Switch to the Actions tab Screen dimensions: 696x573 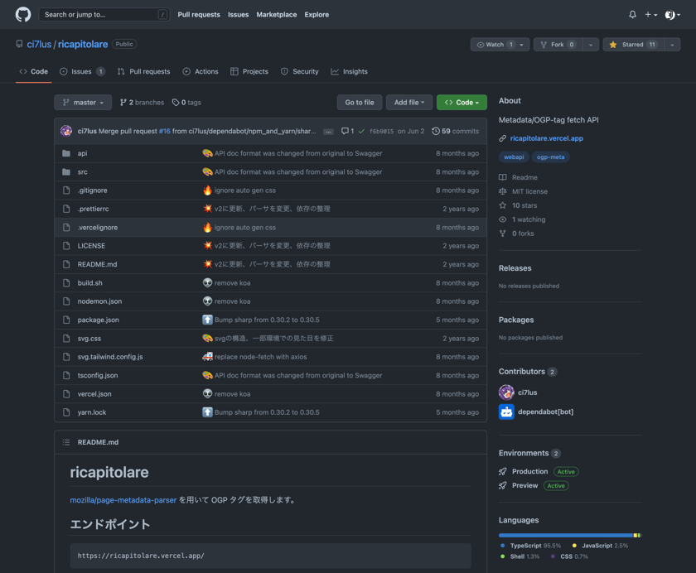point(201,71)
